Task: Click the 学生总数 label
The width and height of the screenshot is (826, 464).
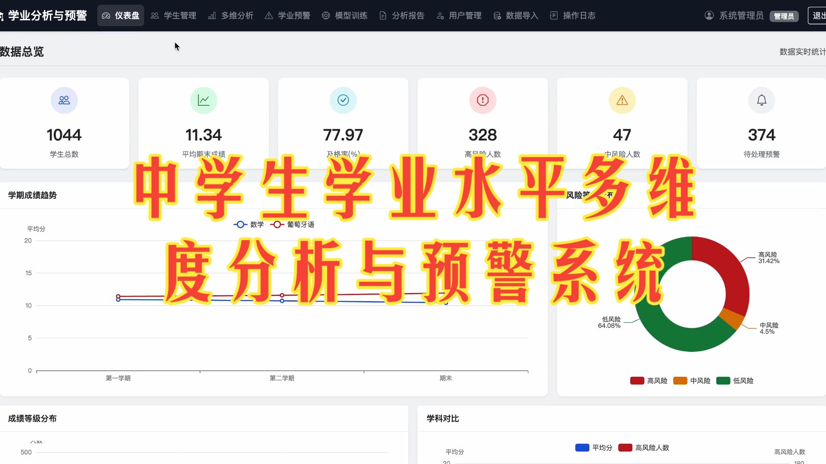Action: (x=64, y=154)
